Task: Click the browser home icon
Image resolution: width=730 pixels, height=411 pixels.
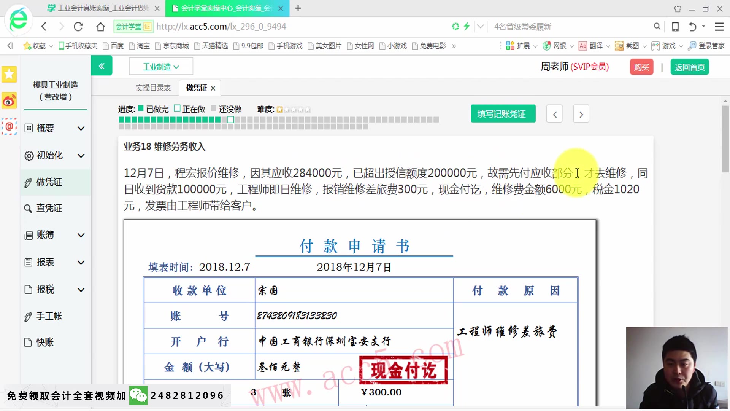Action: (100, 27)
